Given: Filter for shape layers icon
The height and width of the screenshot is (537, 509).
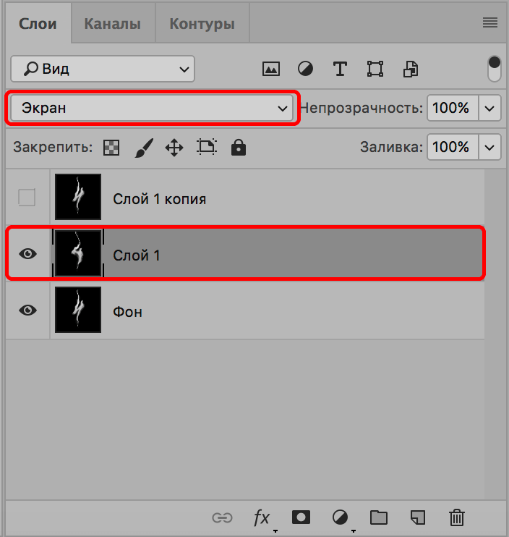Looking at the screenshot, I should (375, 69).
